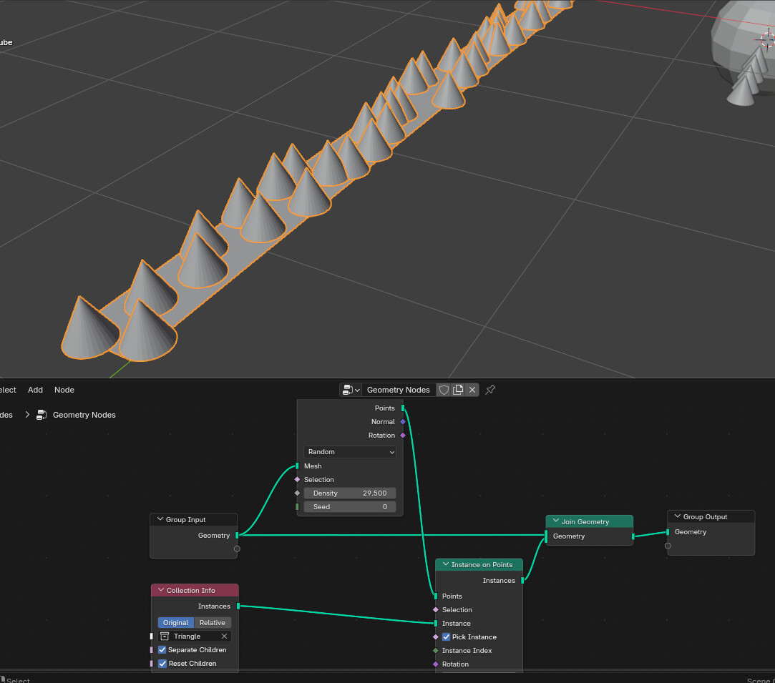This screenshot has width=775, height=683.
Task: Collapse the Join Geometry node
Action: [x=555, y=521]
